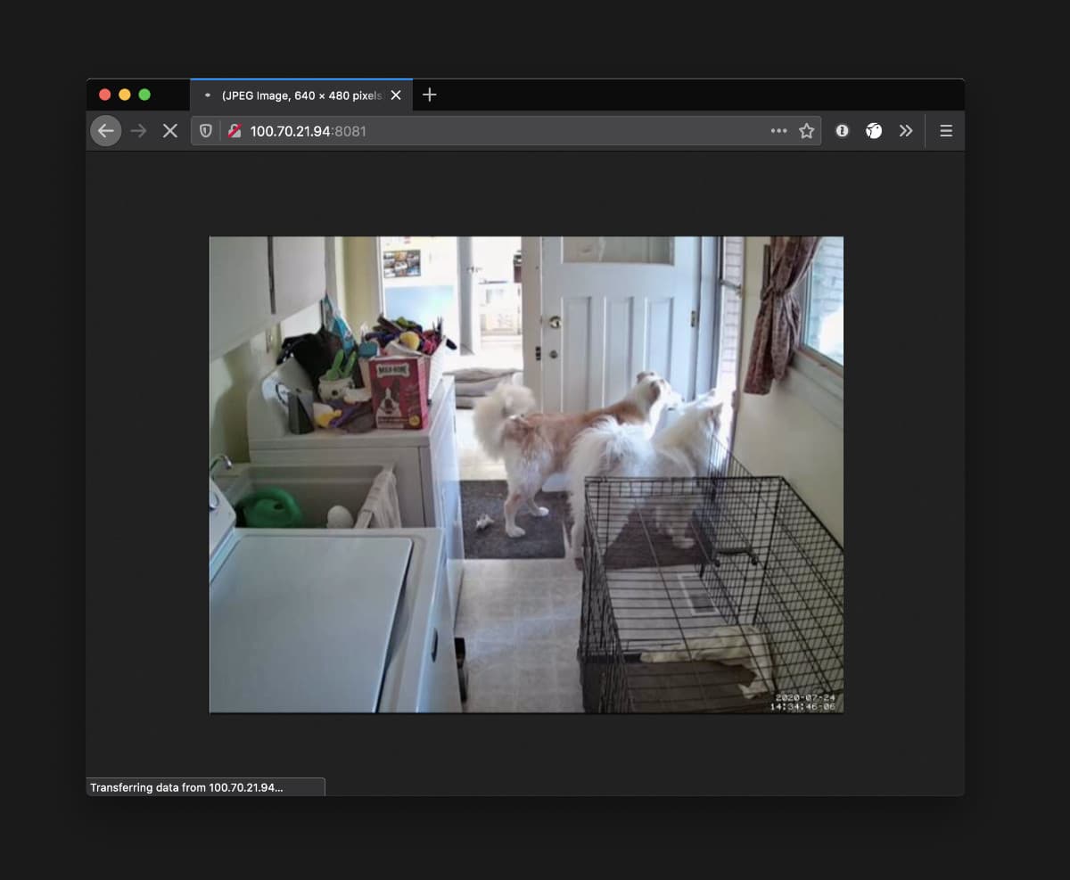This screenshot has width=1070, height=880.
Task: Stop loading the camera stream
Action: tap(169, 130)
